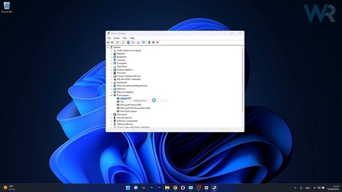The height and width of the screenshot is (192, 342).
Task: Open Photoshop from the taskbar
Action: tap(152, 188)
